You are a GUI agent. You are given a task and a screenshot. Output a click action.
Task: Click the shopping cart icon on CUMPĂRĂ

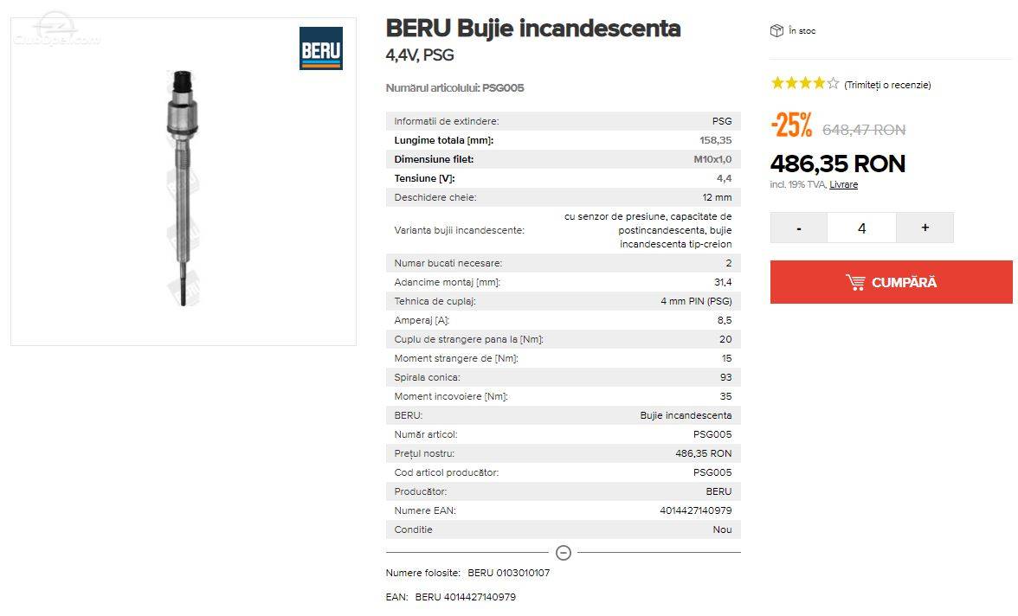pos(855,282)
